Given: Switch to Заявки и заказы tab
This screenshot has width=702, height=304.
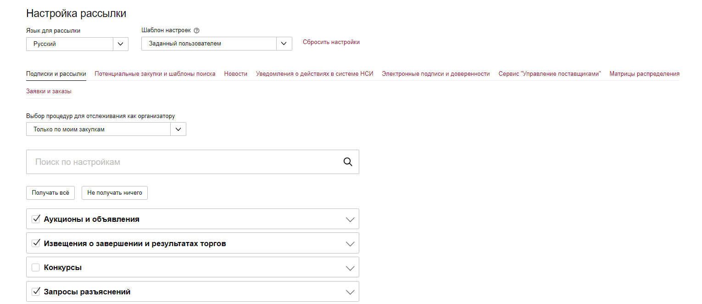Looking at the screenshot, I should click(x=49, y=91).
